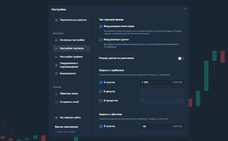The width and height of the screenshot is (228, 141).
Task: Click the Уведомления и подтверждения bell icon
Action: click(x=56, y=65)
